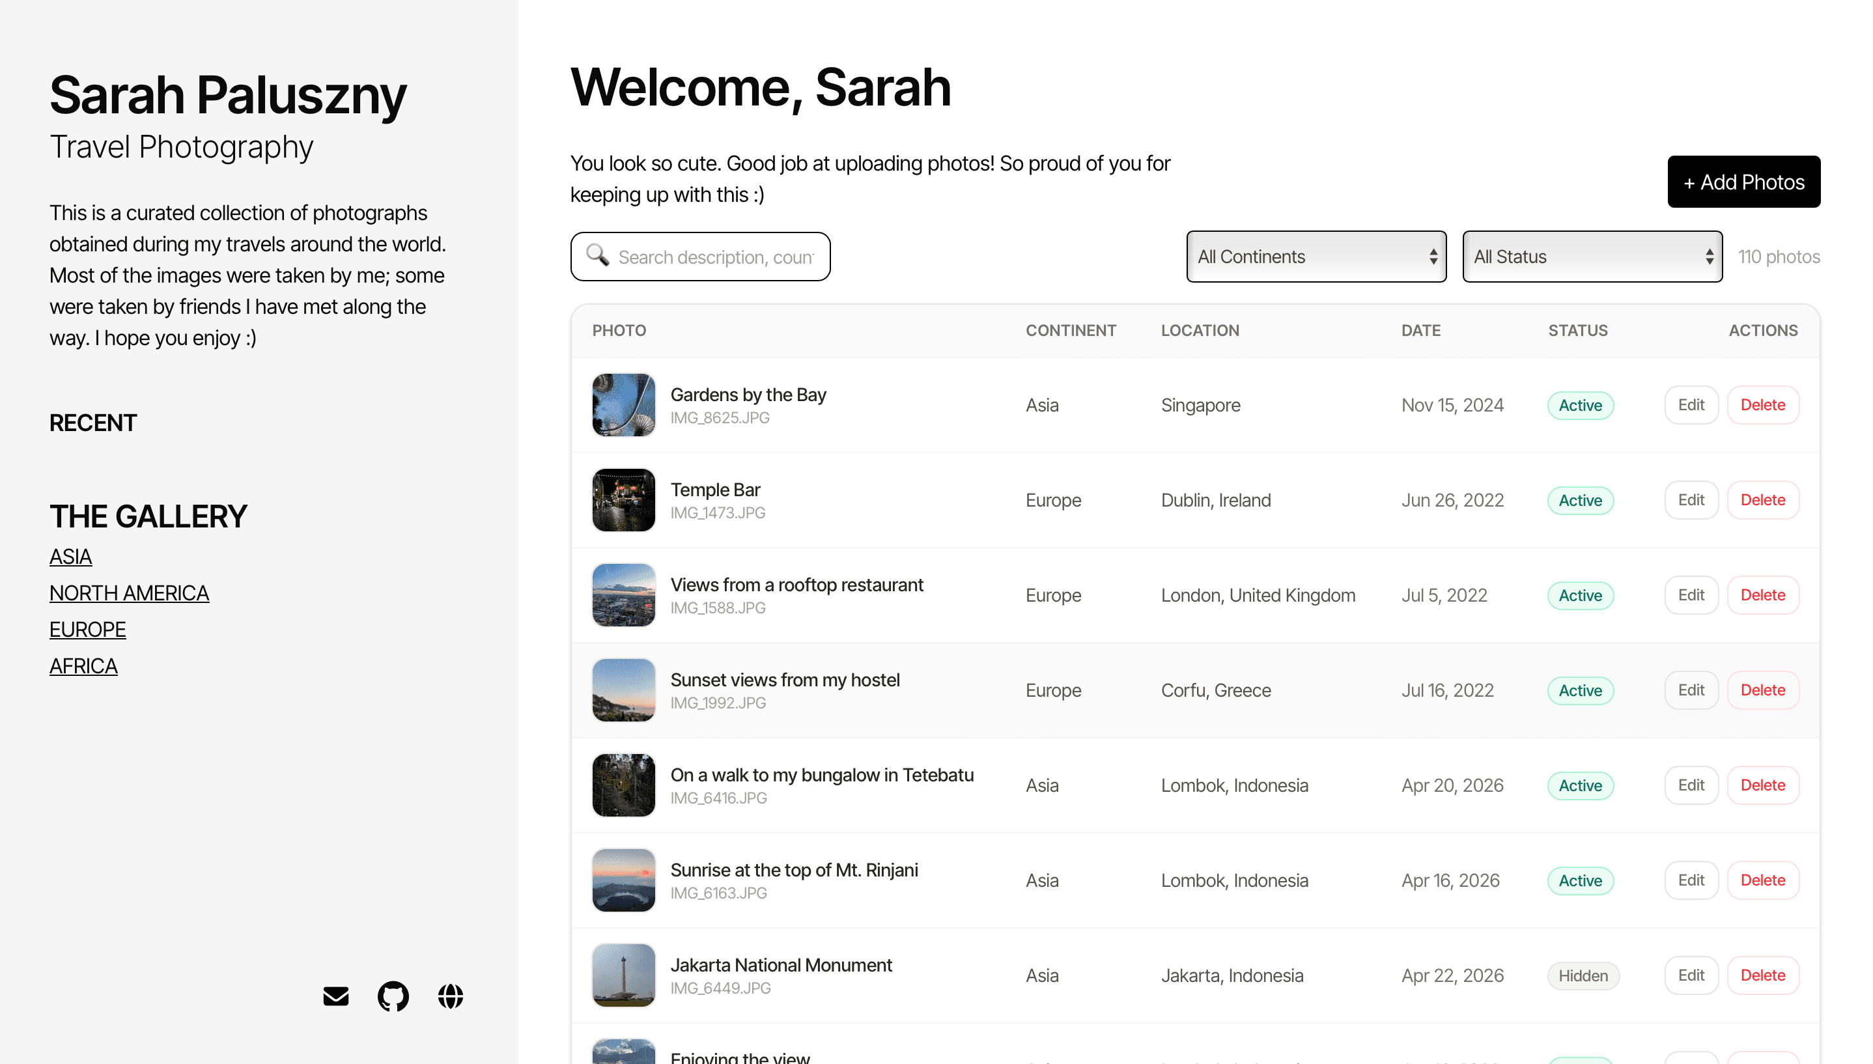Open the rooftop restaurant photo thumbnail
This screenshot has width=1873, height=1064.
[623, 595]
